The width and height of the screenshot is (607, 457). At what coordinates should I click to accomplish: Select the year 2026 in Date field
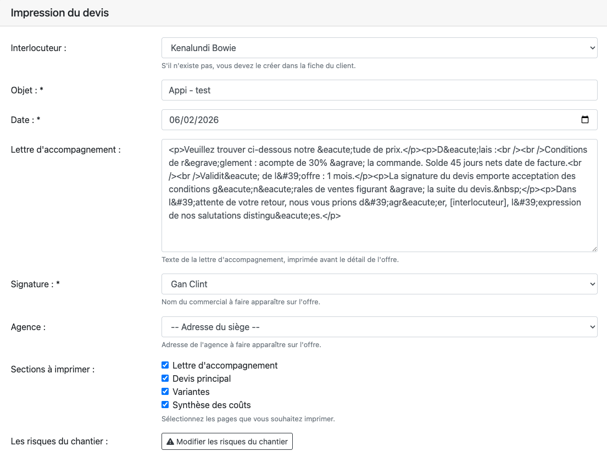(x=208, y=120)
